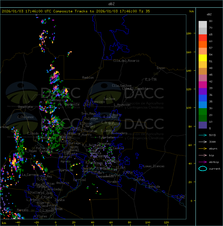Click the 'Clla.del_Rosario' map label
The width and height of the screenshot is (223, 226).
[126, 61]
